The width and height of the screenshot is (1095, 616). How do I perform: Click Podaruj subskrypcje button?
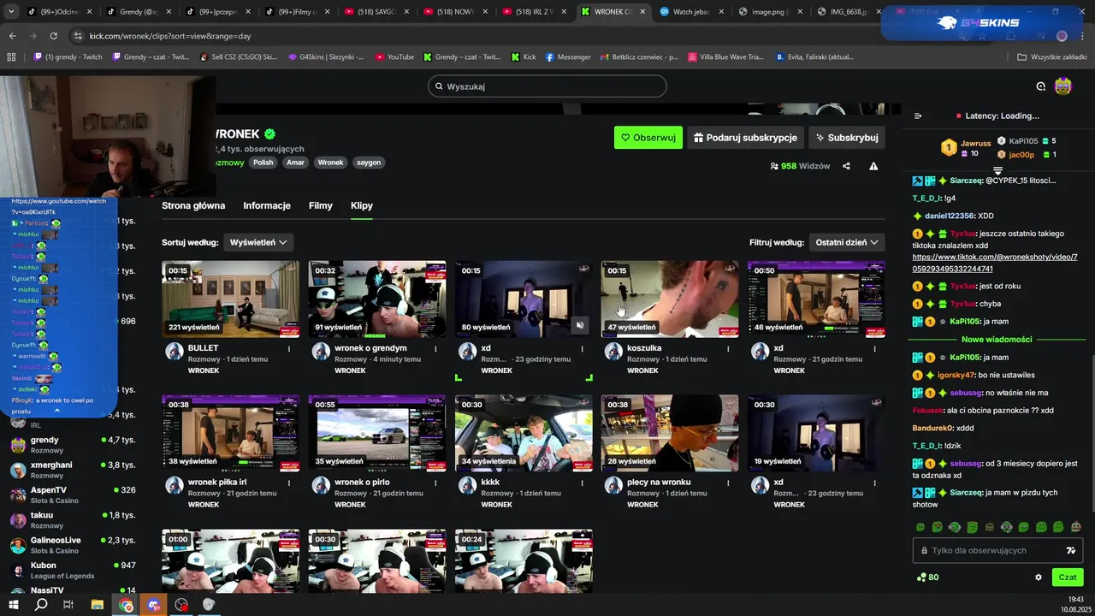(x=745, y=138)
